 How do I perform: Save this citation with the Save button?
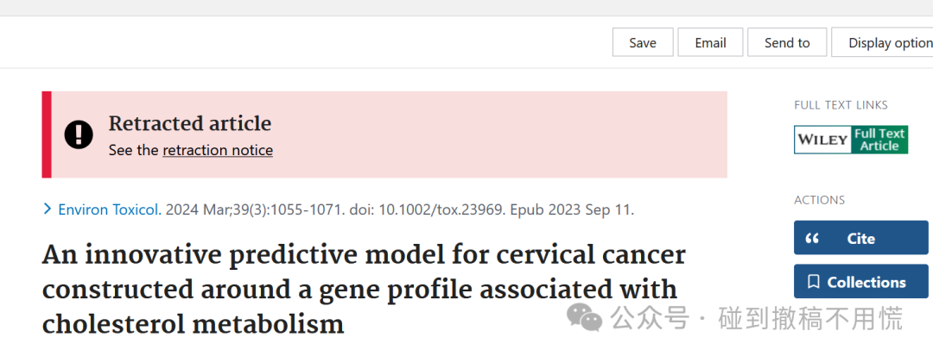point(643,43)
